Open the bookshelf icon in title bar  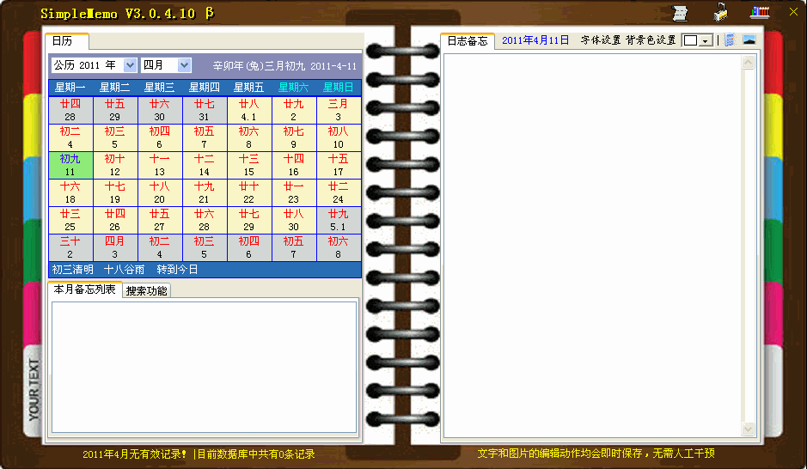(760, 12)
